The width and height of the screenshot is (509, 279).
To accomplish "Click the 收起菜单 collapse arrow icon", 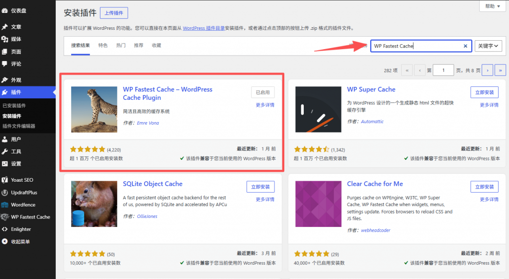I will (4, 241).
